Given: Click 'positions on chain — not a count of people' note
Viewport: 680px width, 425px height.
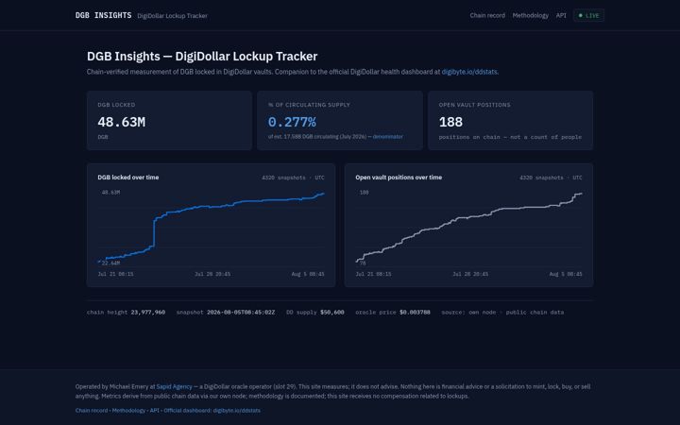Looking at the screenshot, I should (x=510, y=137).
